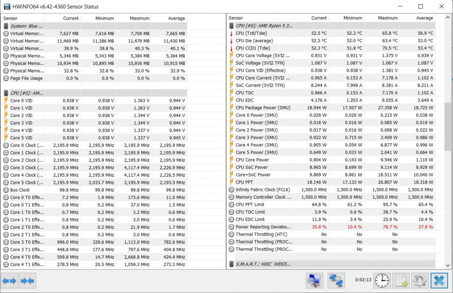453x293 pixels.
Task: Click the clock icon beside Bus Clock
Action: coord(6,190)
